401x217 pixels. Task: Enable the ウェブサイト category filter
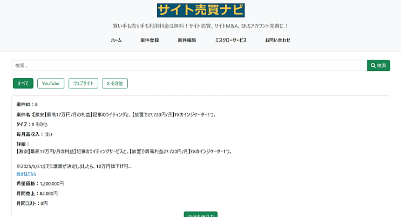[x=83, y=83]
